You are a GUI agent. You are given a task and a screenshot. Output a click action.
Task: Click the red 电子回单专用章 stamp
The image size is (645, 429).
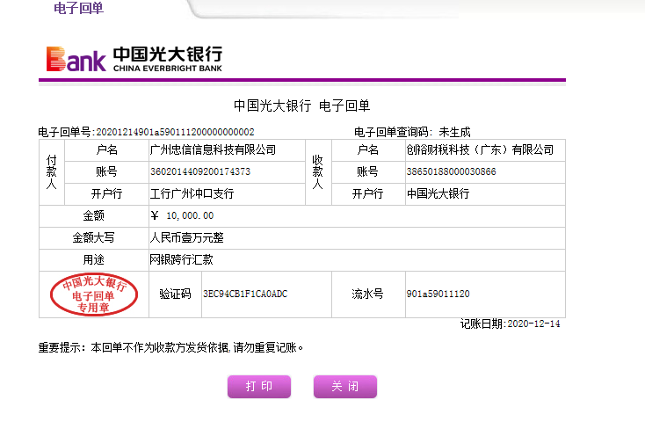click(x=94, y=294)
